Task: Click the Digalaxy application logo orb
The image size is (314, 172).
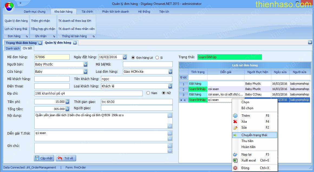Action: tap(9, 6)
